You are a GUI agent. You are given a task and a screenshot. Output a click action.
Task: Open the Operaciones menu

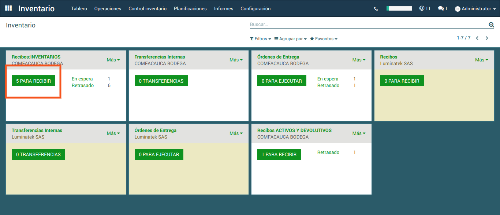[108, 8]
